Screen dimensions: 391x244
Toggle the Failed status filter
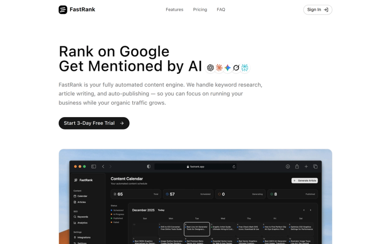111,222
